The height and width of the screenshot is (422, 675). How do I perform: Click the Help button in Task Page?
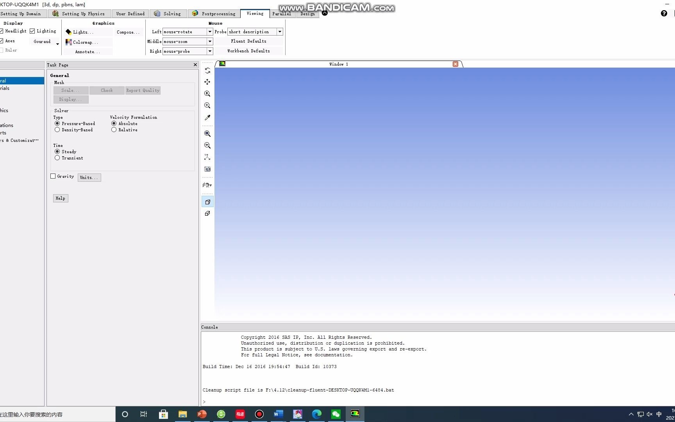point(61,198)
